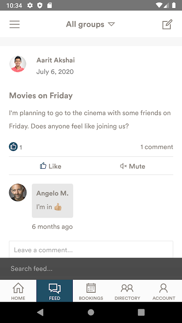View the 1 comment link
This screenshot has height=323, width=182.
[x=157, y=147]
